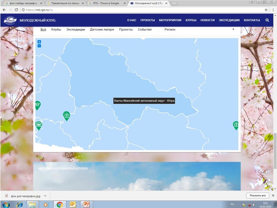Click the site search magnifier icon
The height and width of the screenshot is (208, 277).
267,20
